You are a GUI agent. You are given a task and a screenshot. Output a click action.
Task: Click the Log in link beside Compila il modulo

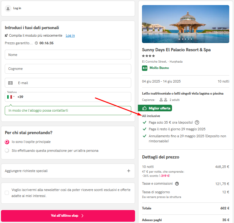(70, 35)
